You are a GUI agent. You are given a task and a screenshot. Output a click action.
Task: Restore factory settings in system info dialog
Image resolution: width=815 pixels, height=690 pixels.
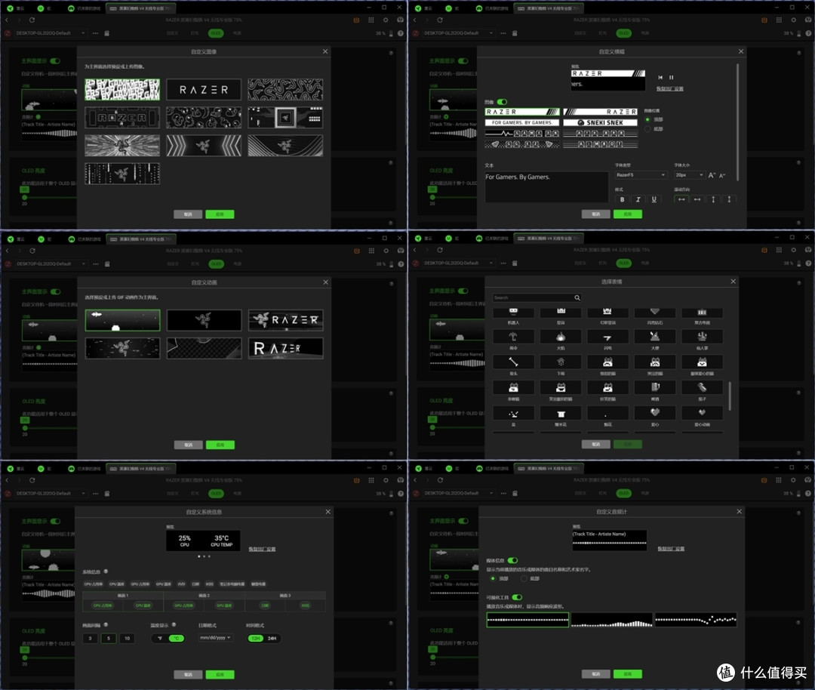(262, 549)
